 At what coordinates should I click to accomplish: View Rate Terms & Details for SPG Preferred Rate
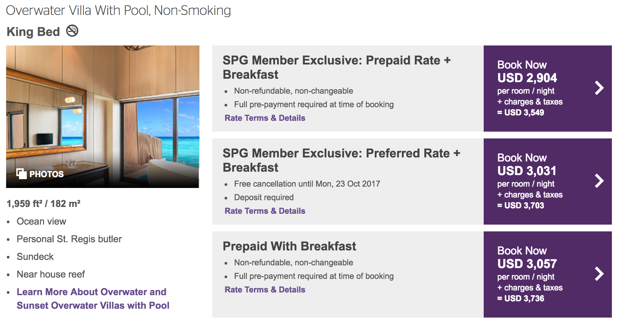point(265,211)
